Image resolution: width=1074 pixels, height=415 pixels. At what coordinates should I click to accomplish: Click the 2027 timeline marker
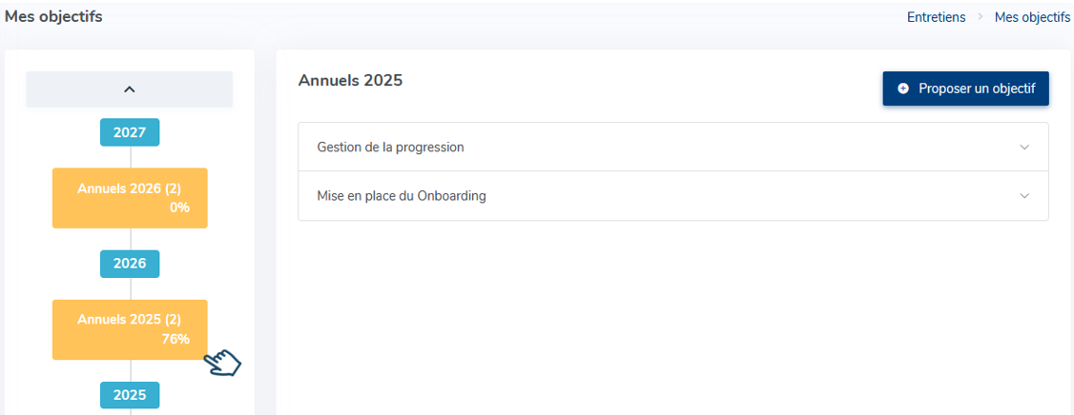click(130, 132)
